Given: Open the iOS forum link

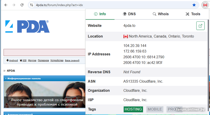Looking at the screenshot, I should [x=24, y=60].
